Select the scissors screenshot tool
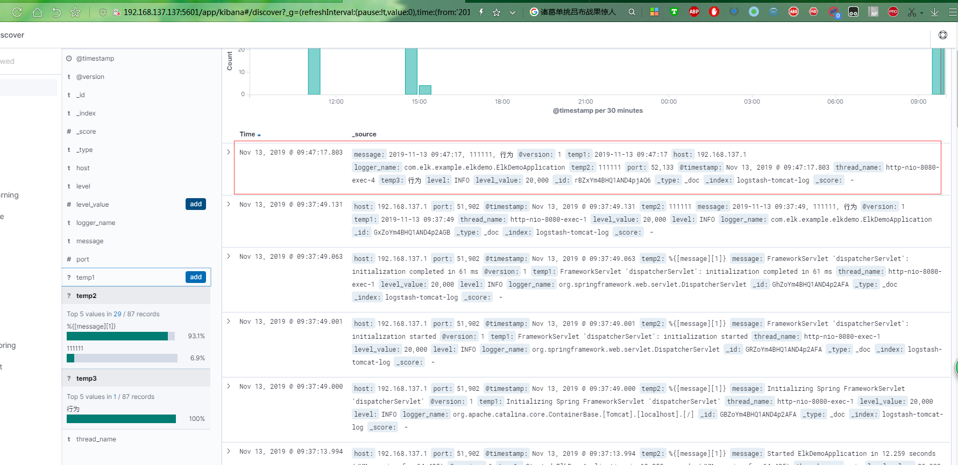Screen dimensions: 958x465 tap(912, 12)
